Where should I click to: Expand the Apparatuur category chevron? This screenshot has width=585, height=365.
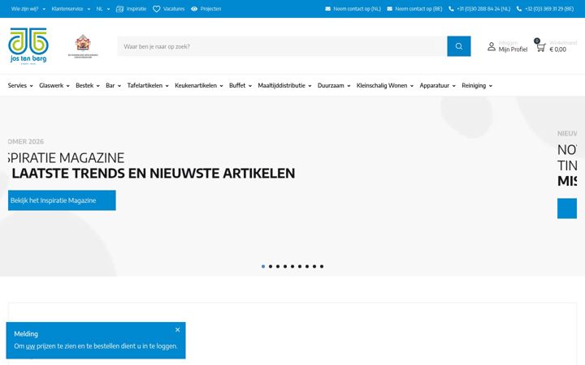(x=454, y=86)
